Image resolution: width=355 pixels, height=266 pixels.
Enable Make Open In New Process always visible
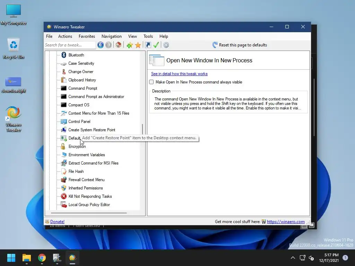151,82
